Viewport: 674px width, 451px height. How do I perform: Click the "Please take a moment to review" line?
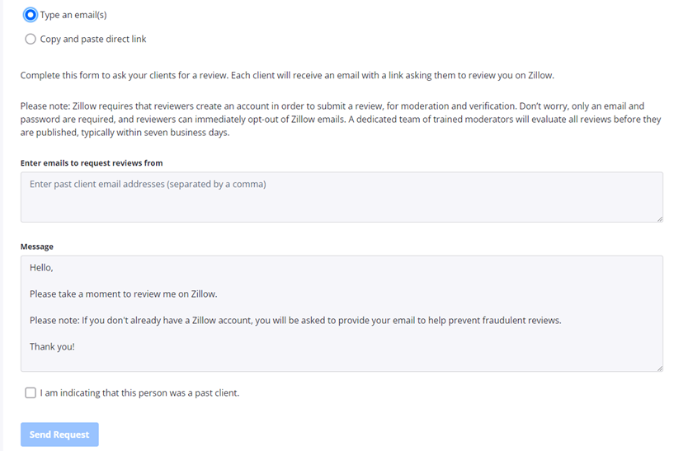tap(124, 294)
